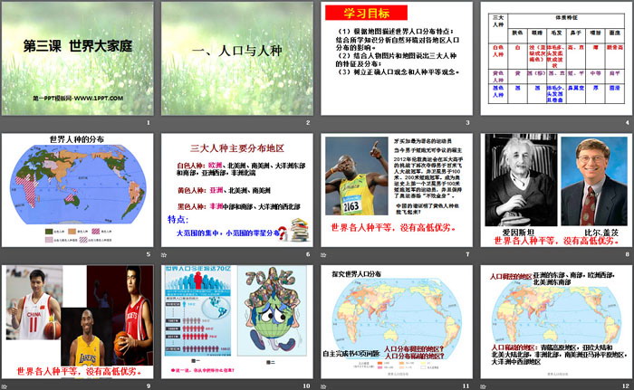The width and height of the screenshot is (634, 390).
Task: Click slide number 12 label
Action: click(x=626, y=386)
